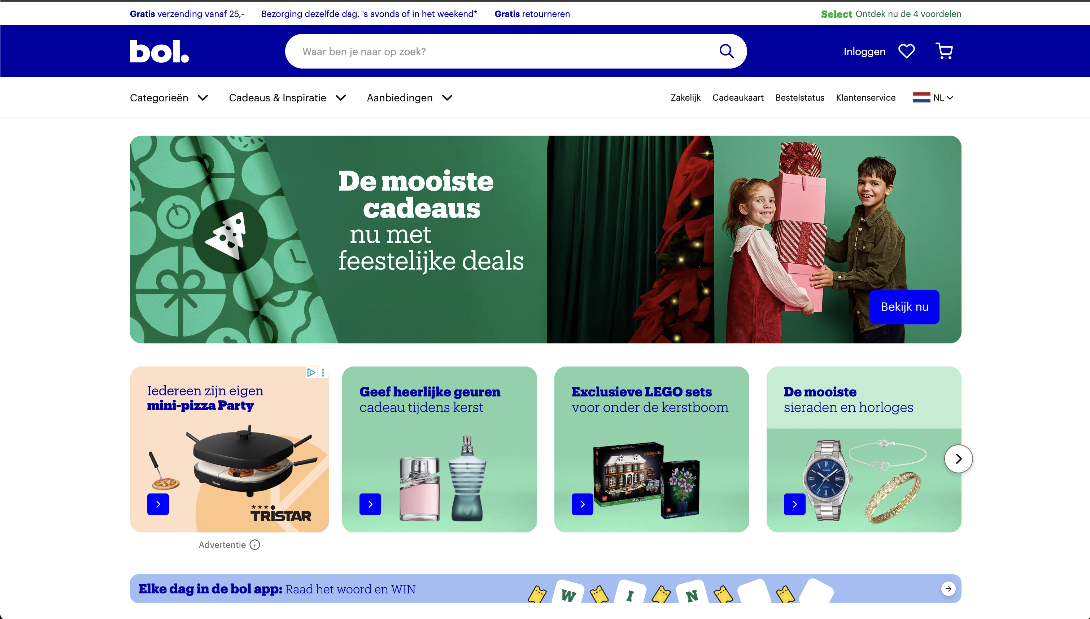1090x619 pixels.
Task: Click arrow on the bol app banner
Action: click(x=949, y=588)
